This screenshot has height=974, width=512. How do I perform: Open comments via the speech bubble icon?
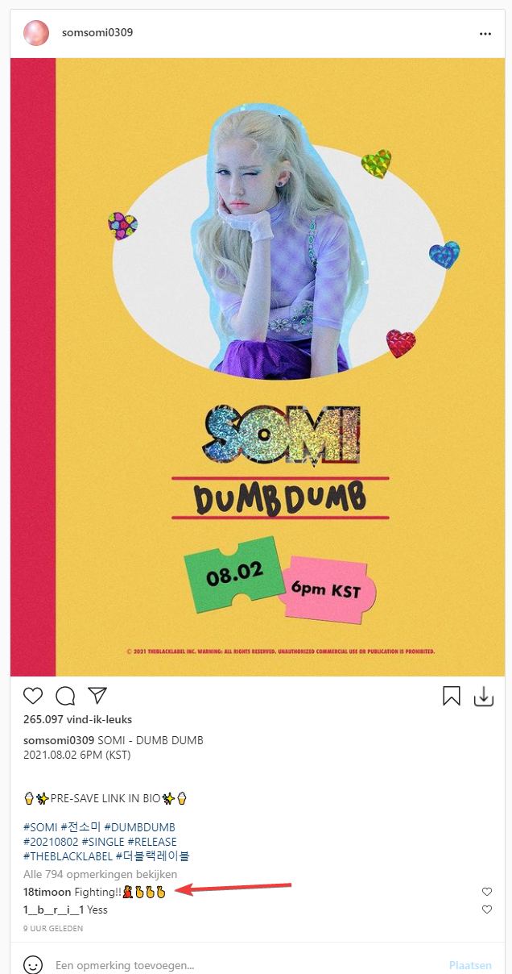65,696
